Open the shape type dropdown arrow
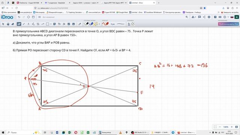The height and width of the screenshot is (135, 240). pos(51,24)
